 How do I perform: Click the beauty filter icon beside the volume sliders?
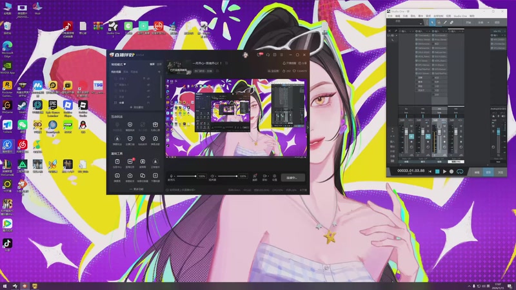[255, 176]
